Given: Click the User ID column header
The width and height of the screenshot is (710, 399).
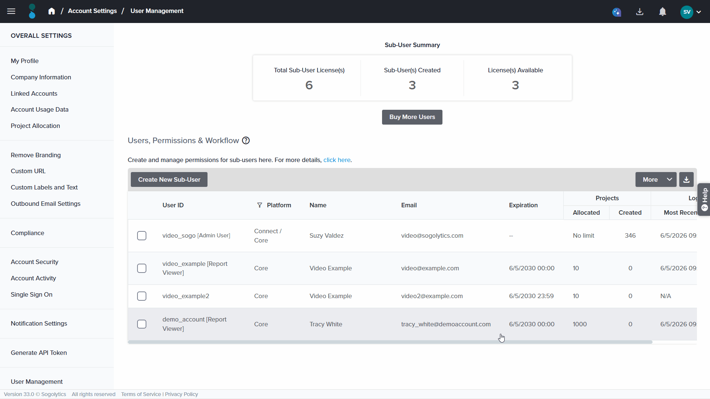Looking at the screenshot, I should [173, 205].
